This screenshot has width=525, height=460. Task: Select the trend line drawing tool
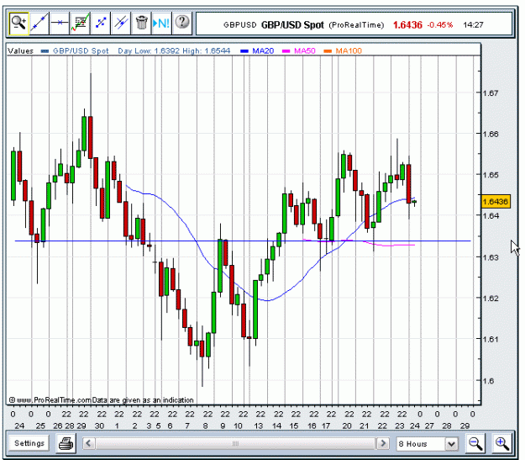coord(39,24)
